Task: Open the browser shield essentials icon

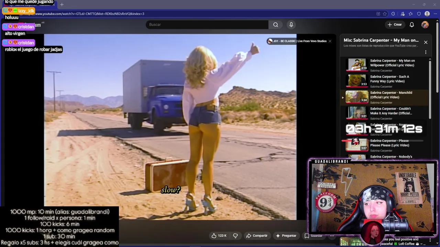Action: click(x=419, y=14)
